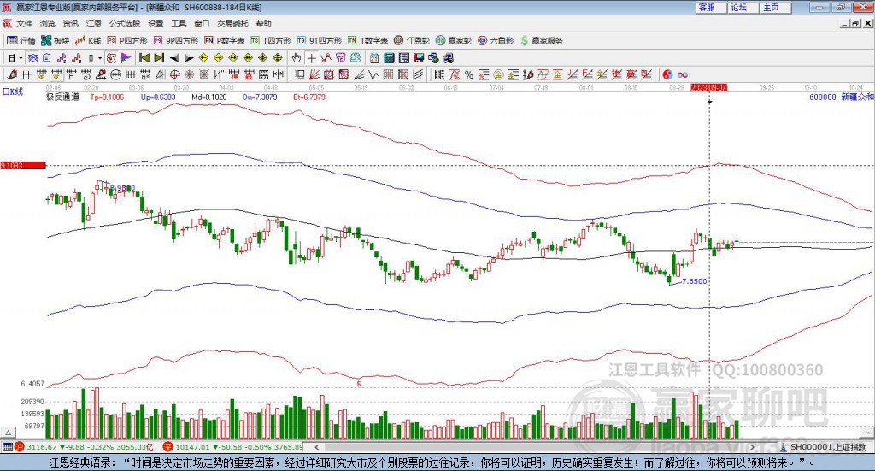Open the P数字表 tool
The width and height of the screenshot is (875, 471).
pyautogui.click(x=225, y=41)
